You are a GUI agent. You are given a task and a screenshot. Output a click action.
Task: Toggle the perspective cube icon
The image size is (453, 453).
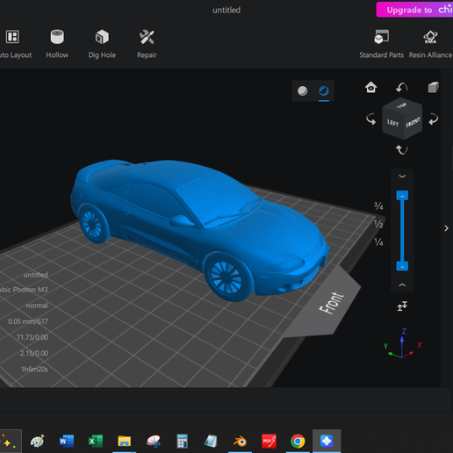[433, 87]
